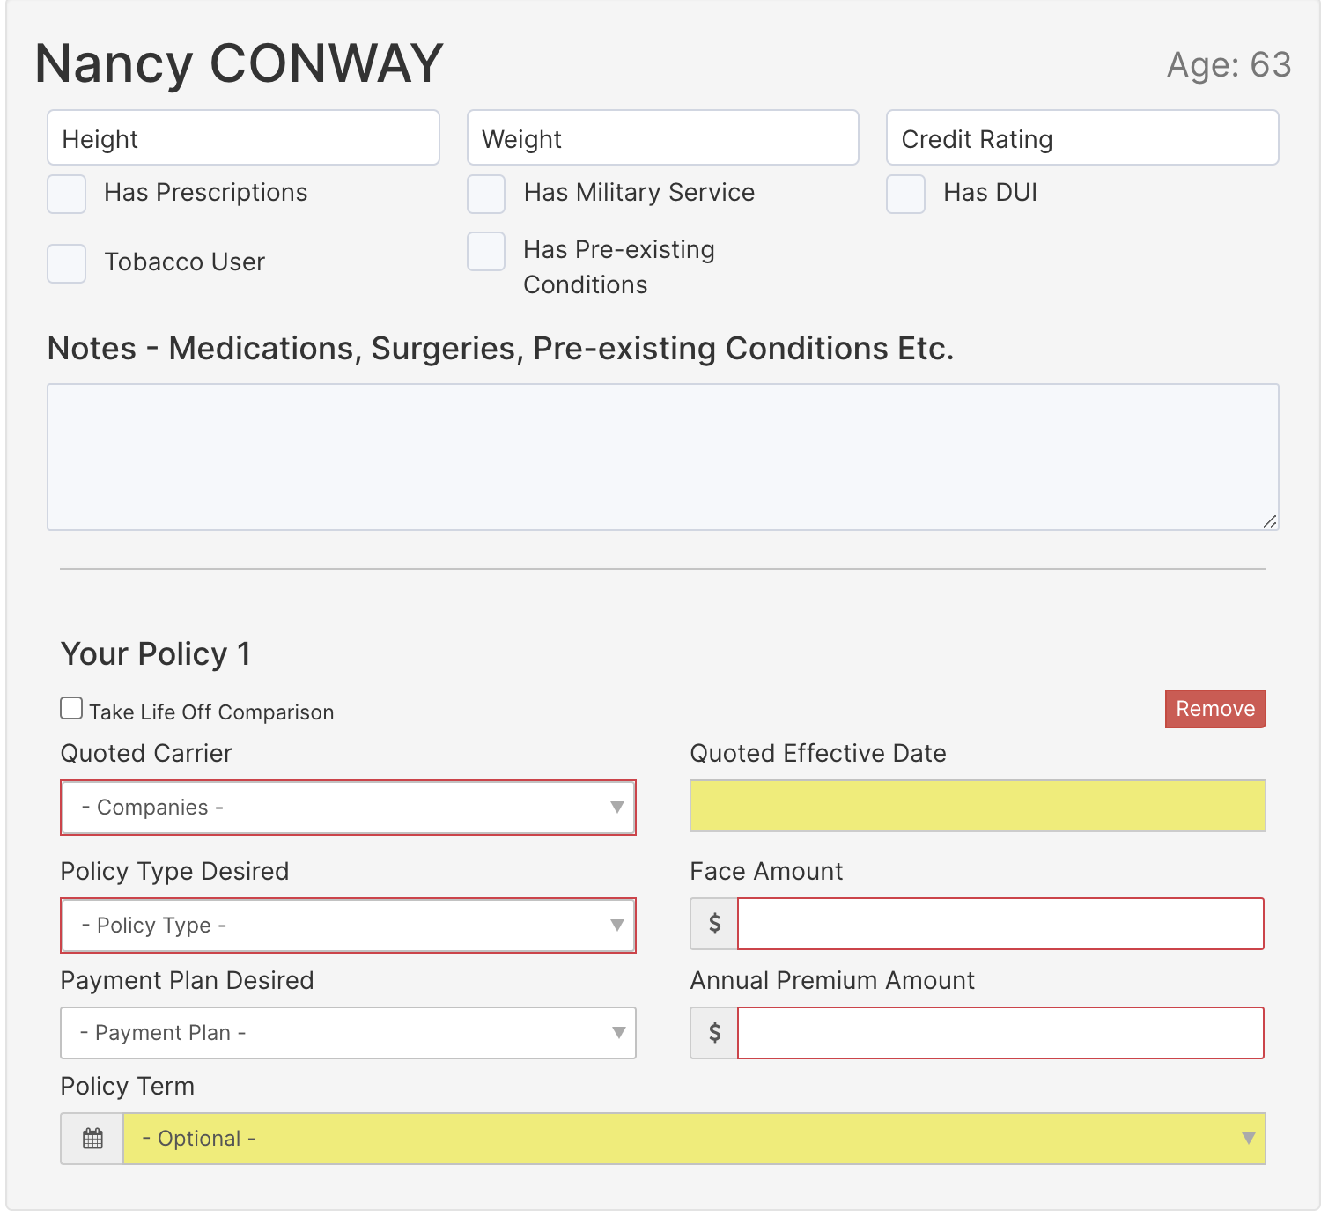1321x1217 pixels.
Task: Mark the Has Pre-existing Conditions checkbox
Action: point(486,251)
